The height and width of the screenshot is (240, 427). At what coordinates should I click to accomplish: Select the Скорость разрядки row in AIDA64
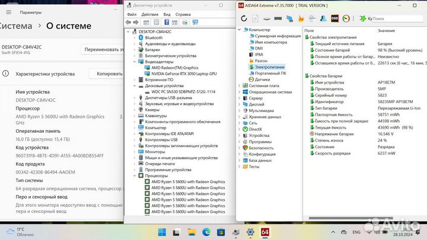coord(364,153)
